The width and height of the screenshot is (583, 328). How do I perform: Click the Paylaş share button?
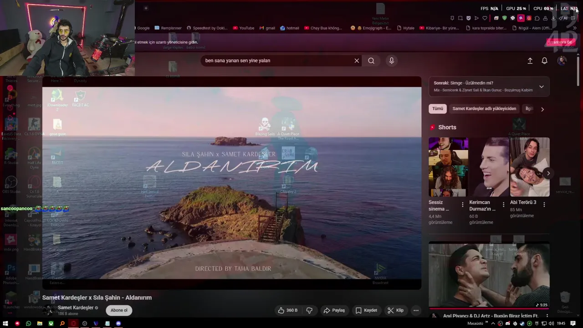coord(334,310)
